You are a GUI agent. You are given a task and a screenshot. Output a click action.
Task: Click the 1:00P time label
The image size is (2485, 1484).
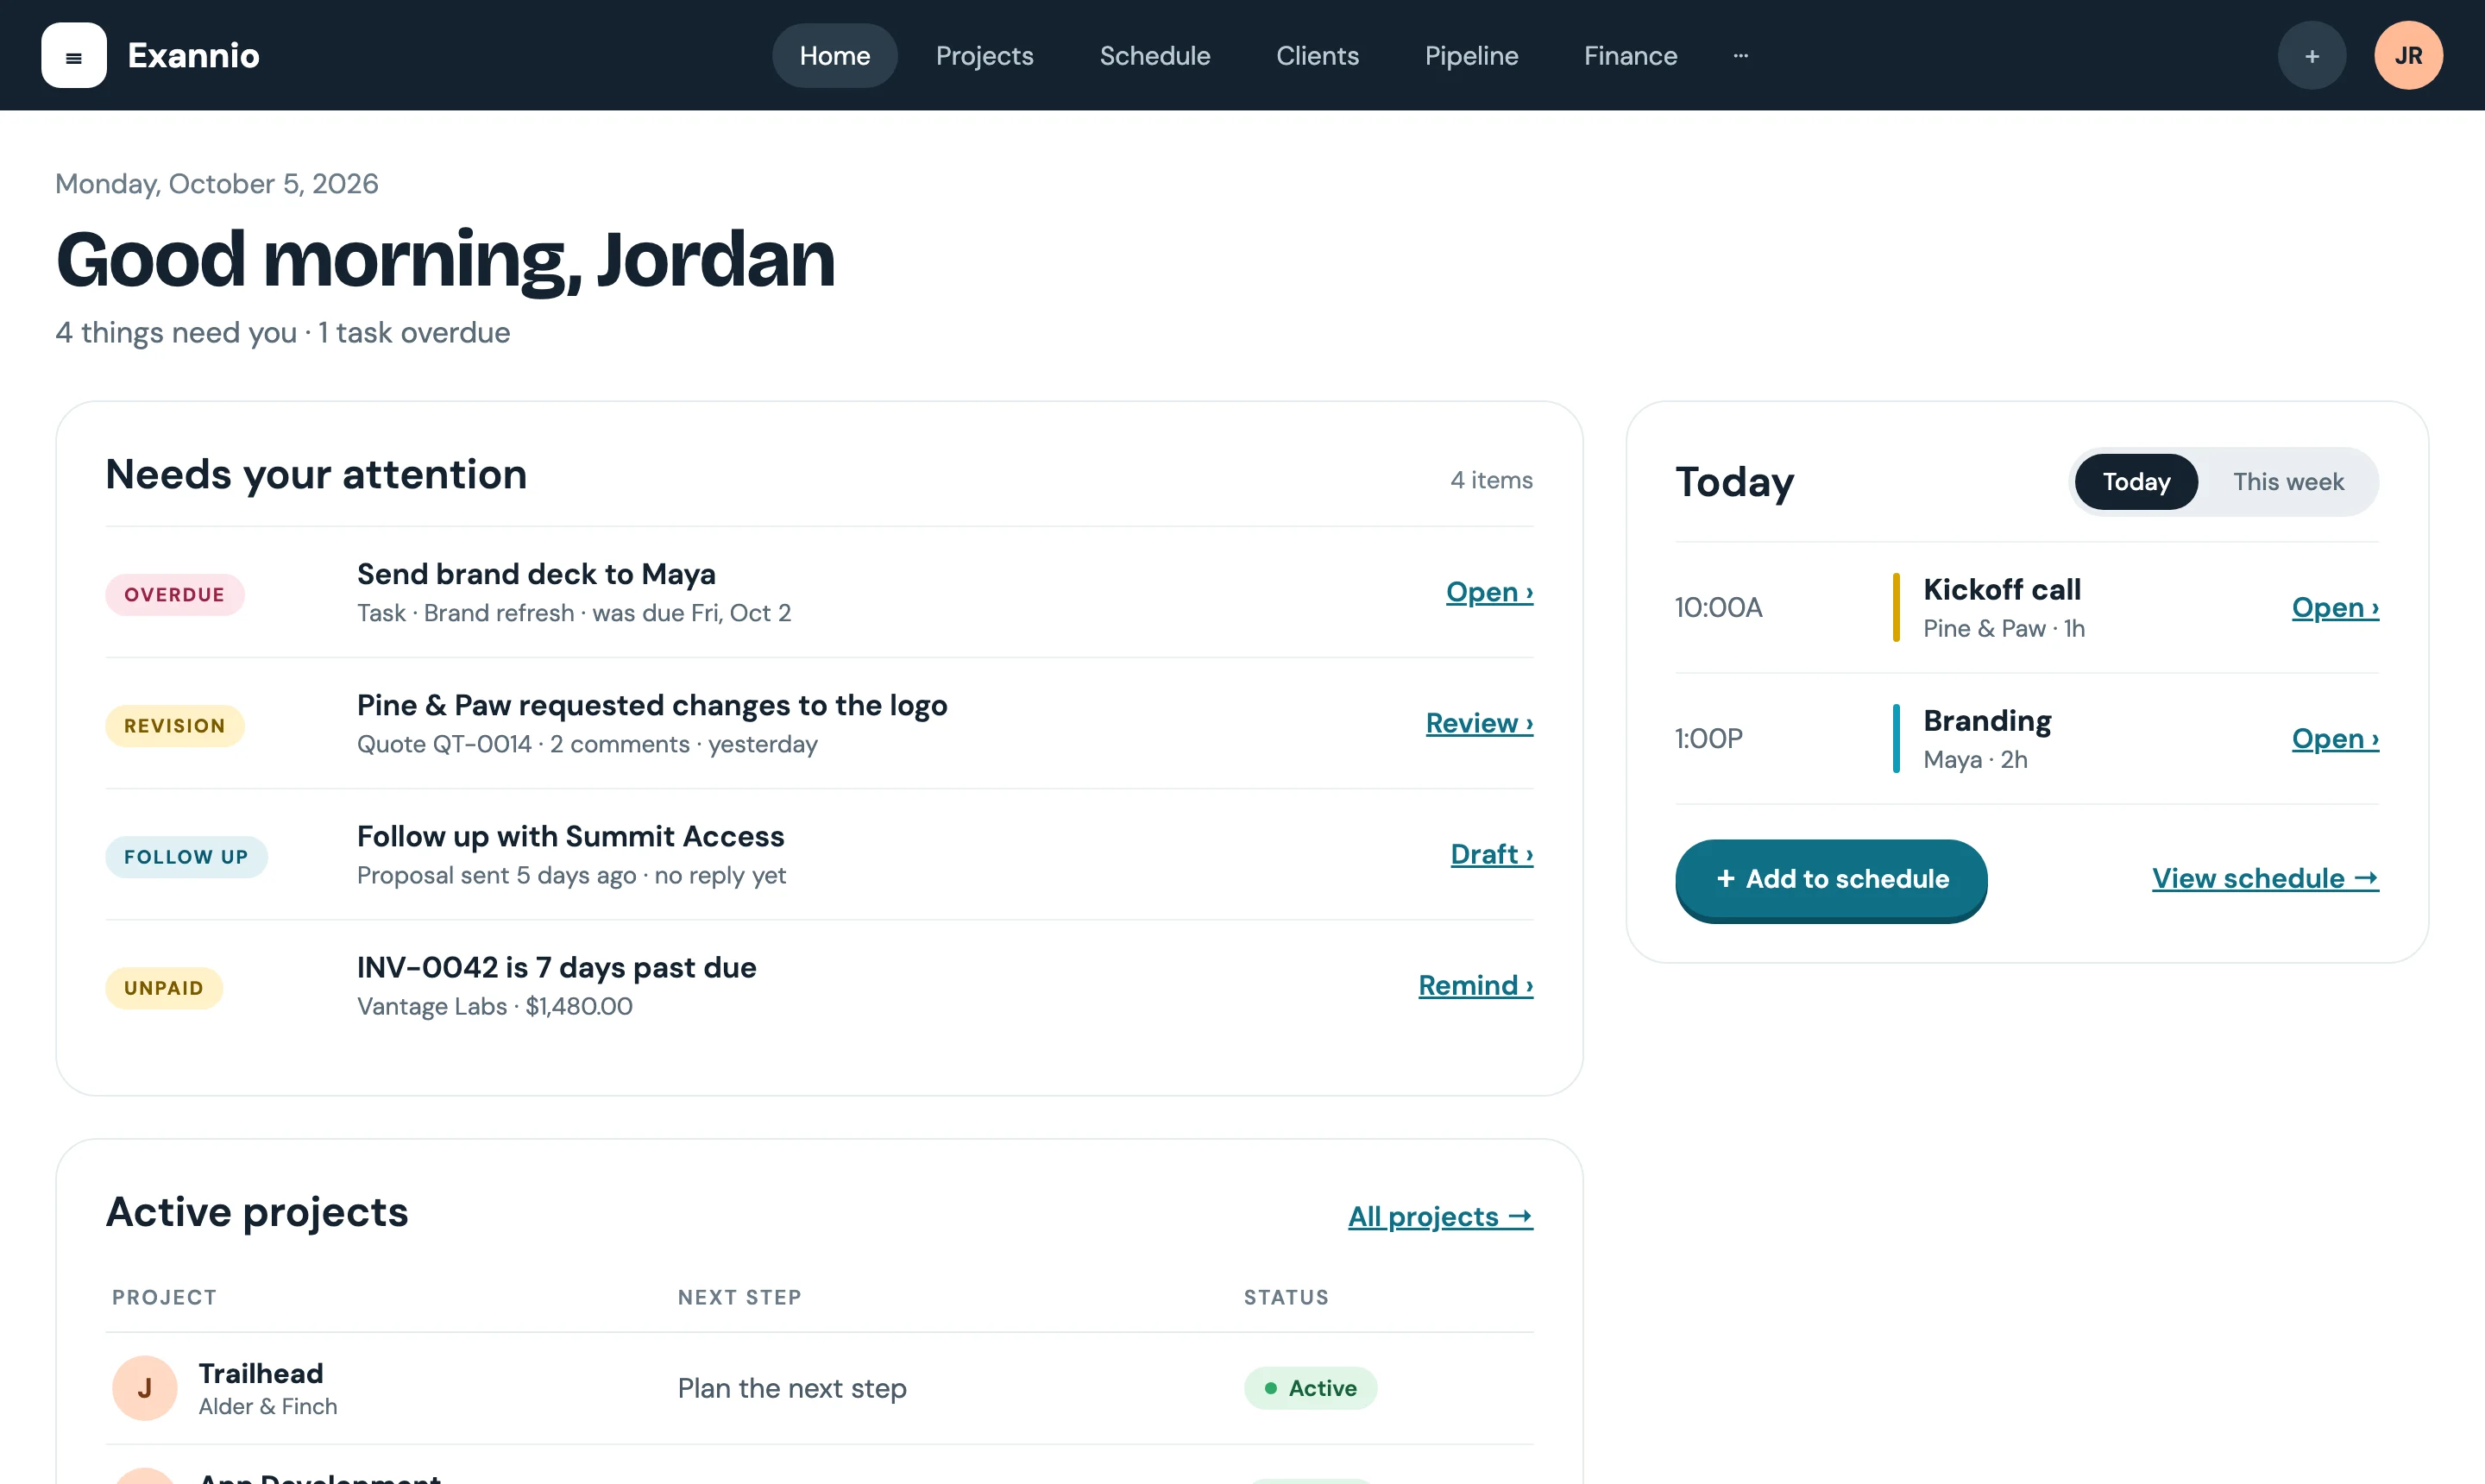[1708, 738]
